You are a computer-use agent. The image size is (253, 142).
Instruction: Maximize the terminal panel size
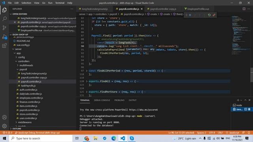click(245, 100)
